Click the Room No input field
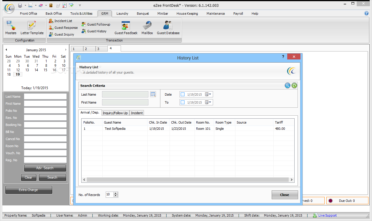372x221 pixels. [x=45, y=146]
